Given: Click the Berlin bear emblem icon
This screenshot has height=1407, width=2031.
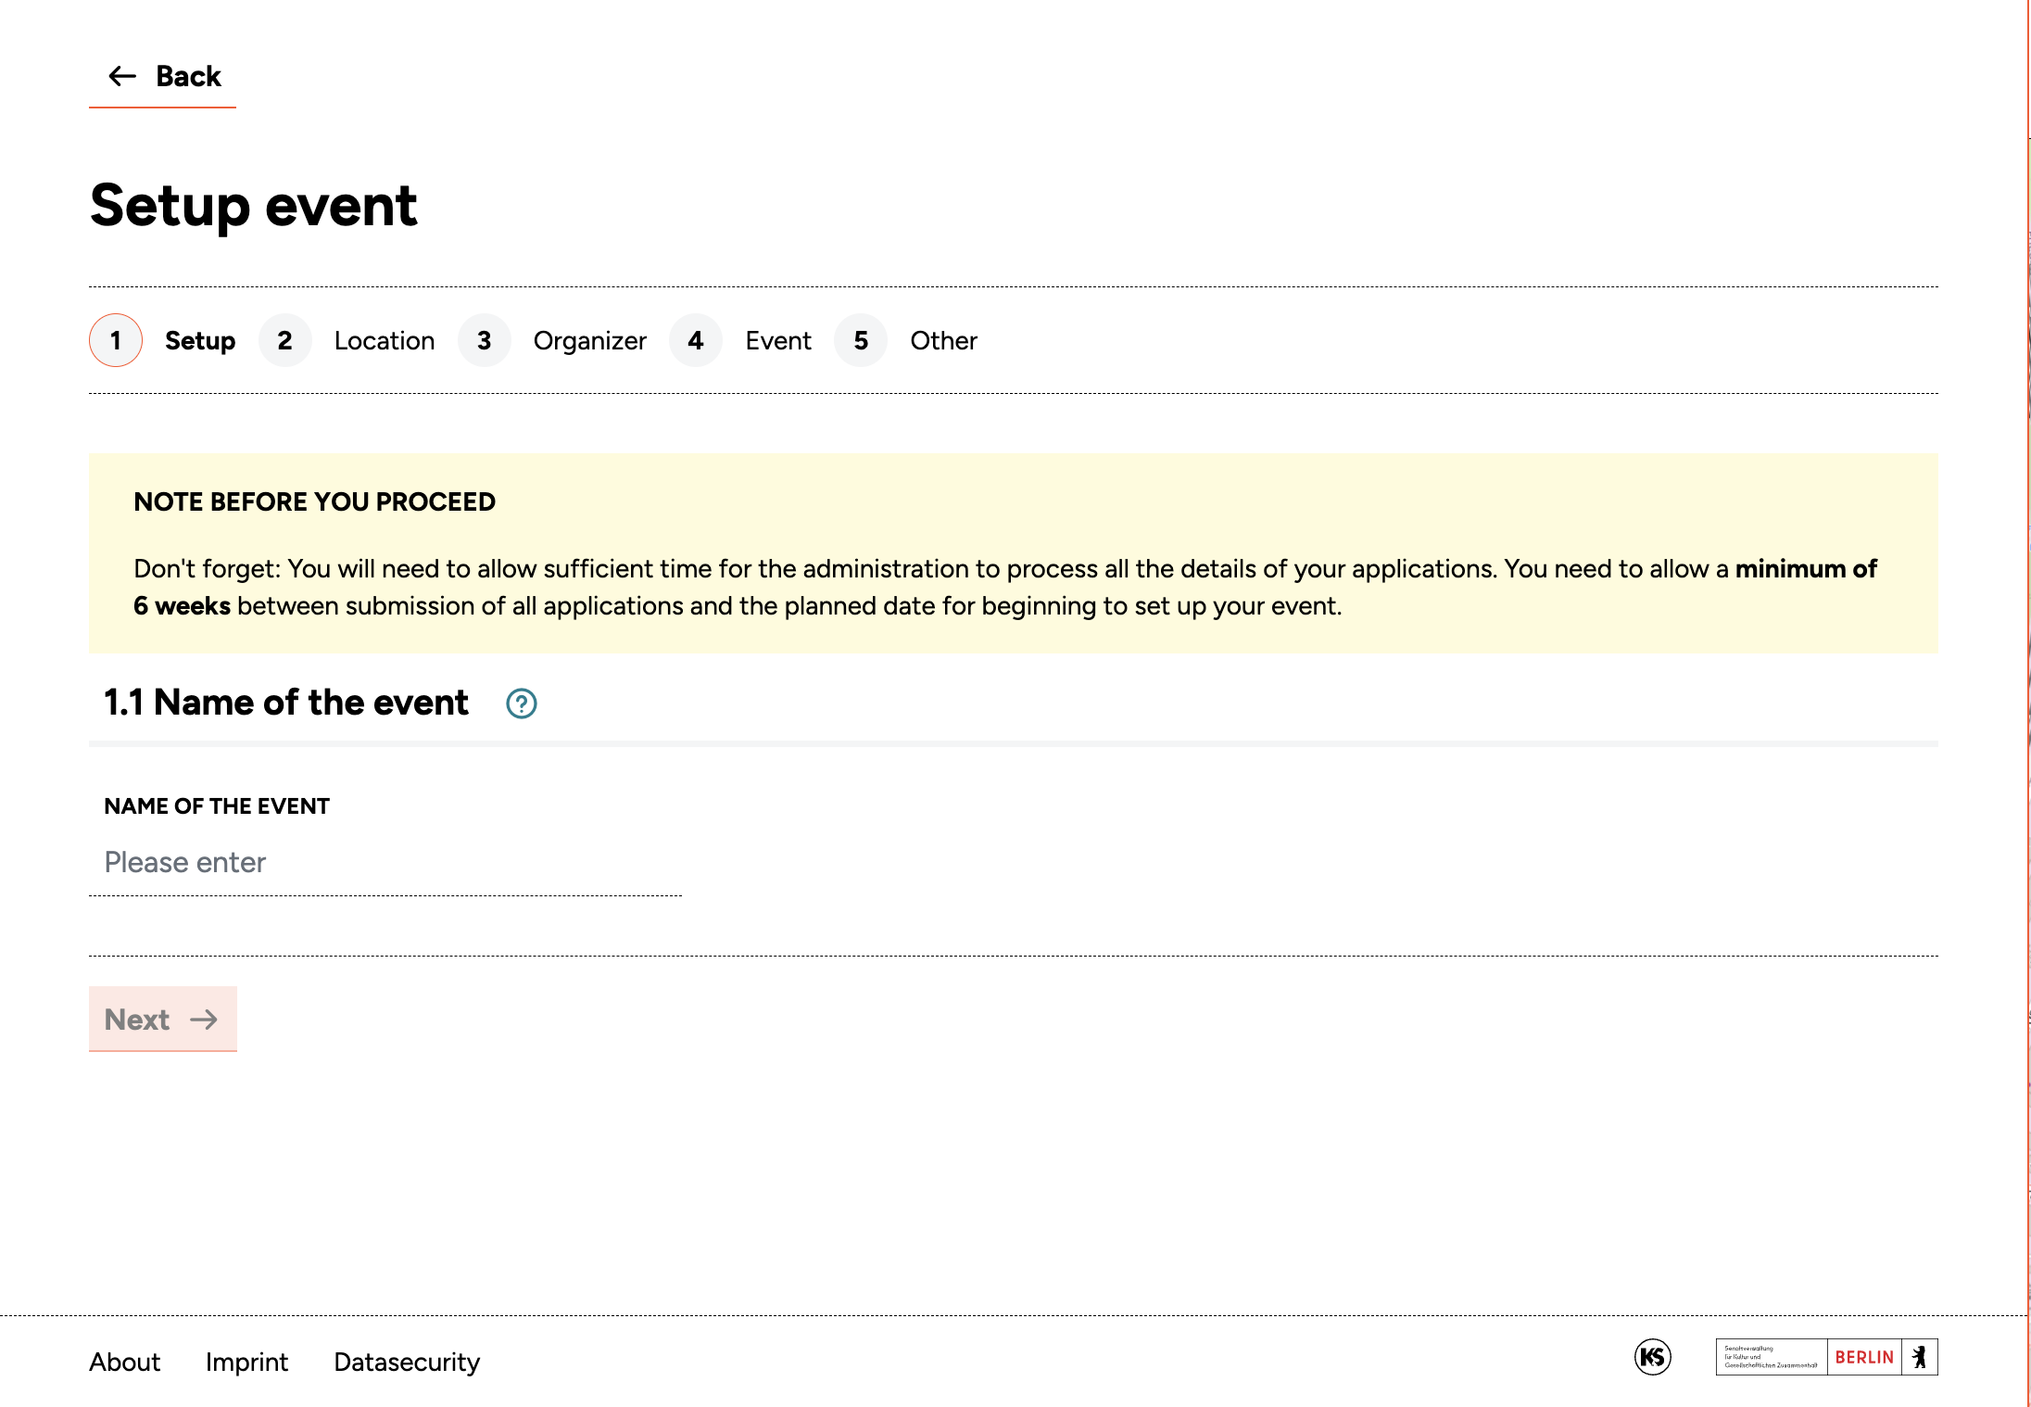Looking at the screenshot, I should coord(1919,1357).
